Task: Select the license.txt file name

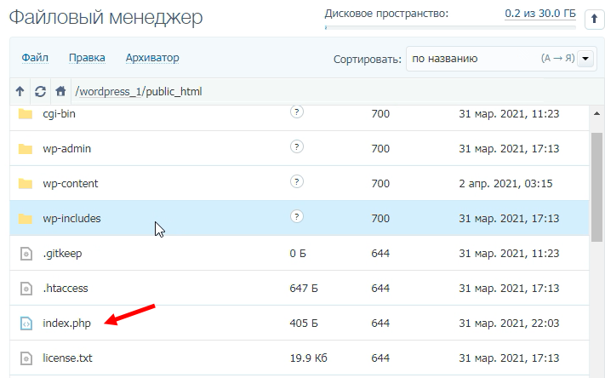Action: click(67, 358)
